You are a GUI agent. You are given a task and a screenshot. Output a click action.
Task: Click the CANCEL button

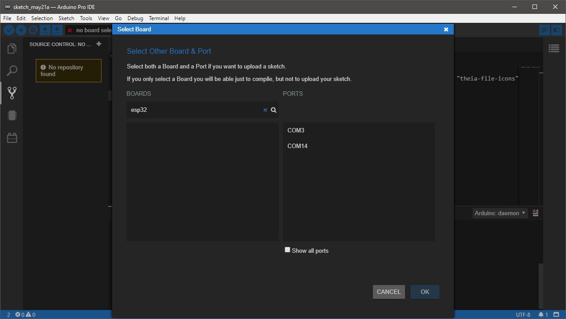point(389,292)
